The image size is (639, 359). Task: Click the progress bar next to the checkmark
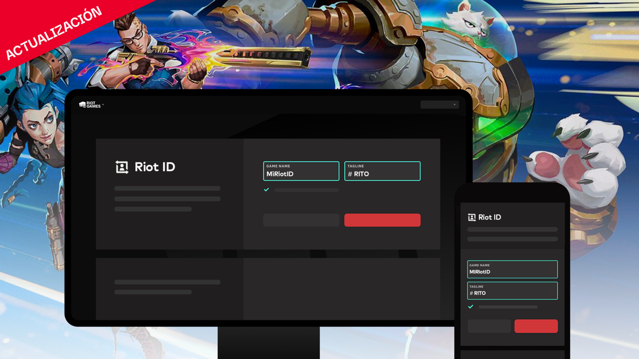(306, 190)
